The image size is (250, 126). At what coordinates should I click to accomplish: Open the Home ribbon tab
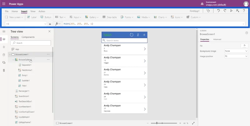pos(15,11)
